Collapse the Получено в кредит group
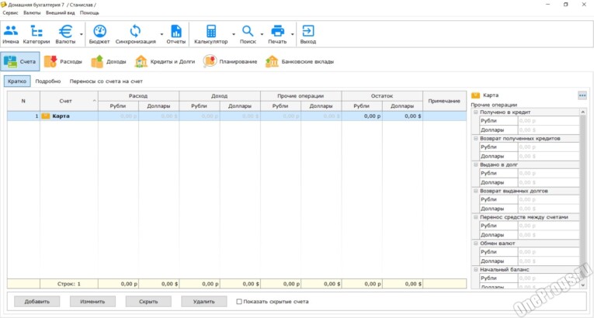The width and height of the screenshot is (594, 318). coord(475,112)
